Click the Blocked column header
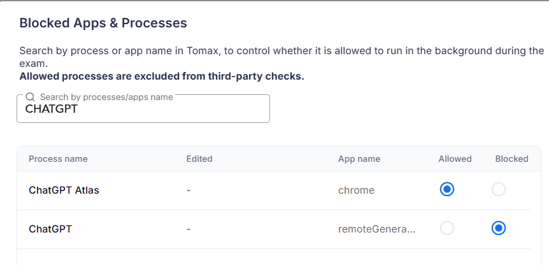This screenshot has height=265, width=549. (511, 159)
